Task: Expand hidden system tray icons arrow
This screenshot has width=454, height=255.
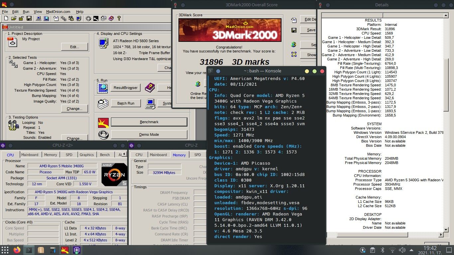Action: tap(411, 250)
